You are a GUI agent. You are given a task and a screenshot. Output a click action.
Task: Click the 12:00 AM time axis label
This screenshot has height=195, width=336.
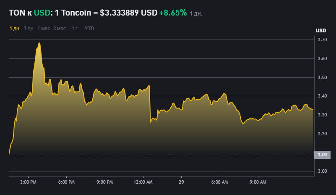tap(143, 182)
